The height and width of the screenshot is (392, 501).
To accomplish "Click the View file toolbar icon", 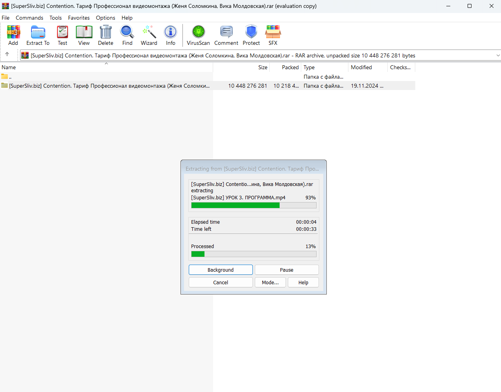I will pos(84,35).
